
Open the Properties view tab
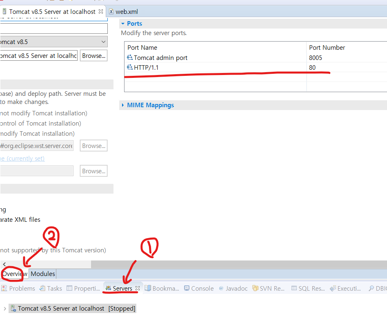pos(83,289)
